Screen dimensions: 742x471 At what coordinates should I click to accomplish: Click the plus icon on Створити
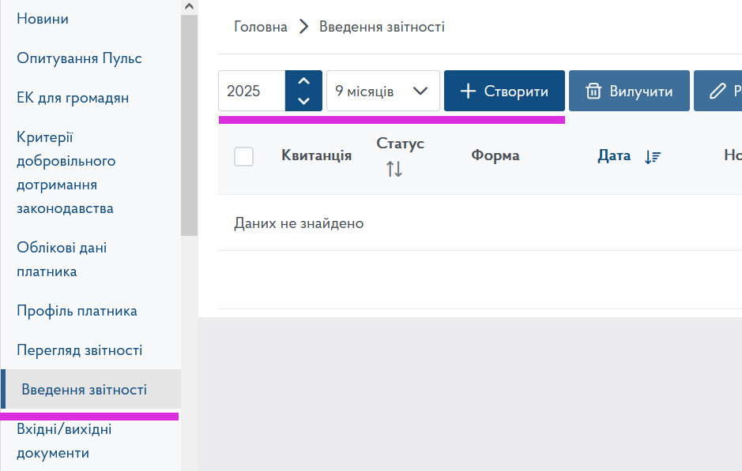click(468, 92)
